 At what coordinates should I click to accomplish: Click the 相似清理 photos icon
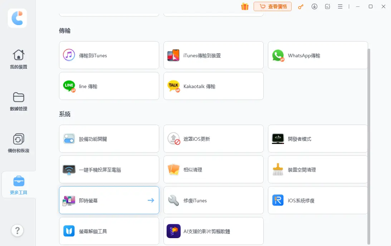[173, 169]
